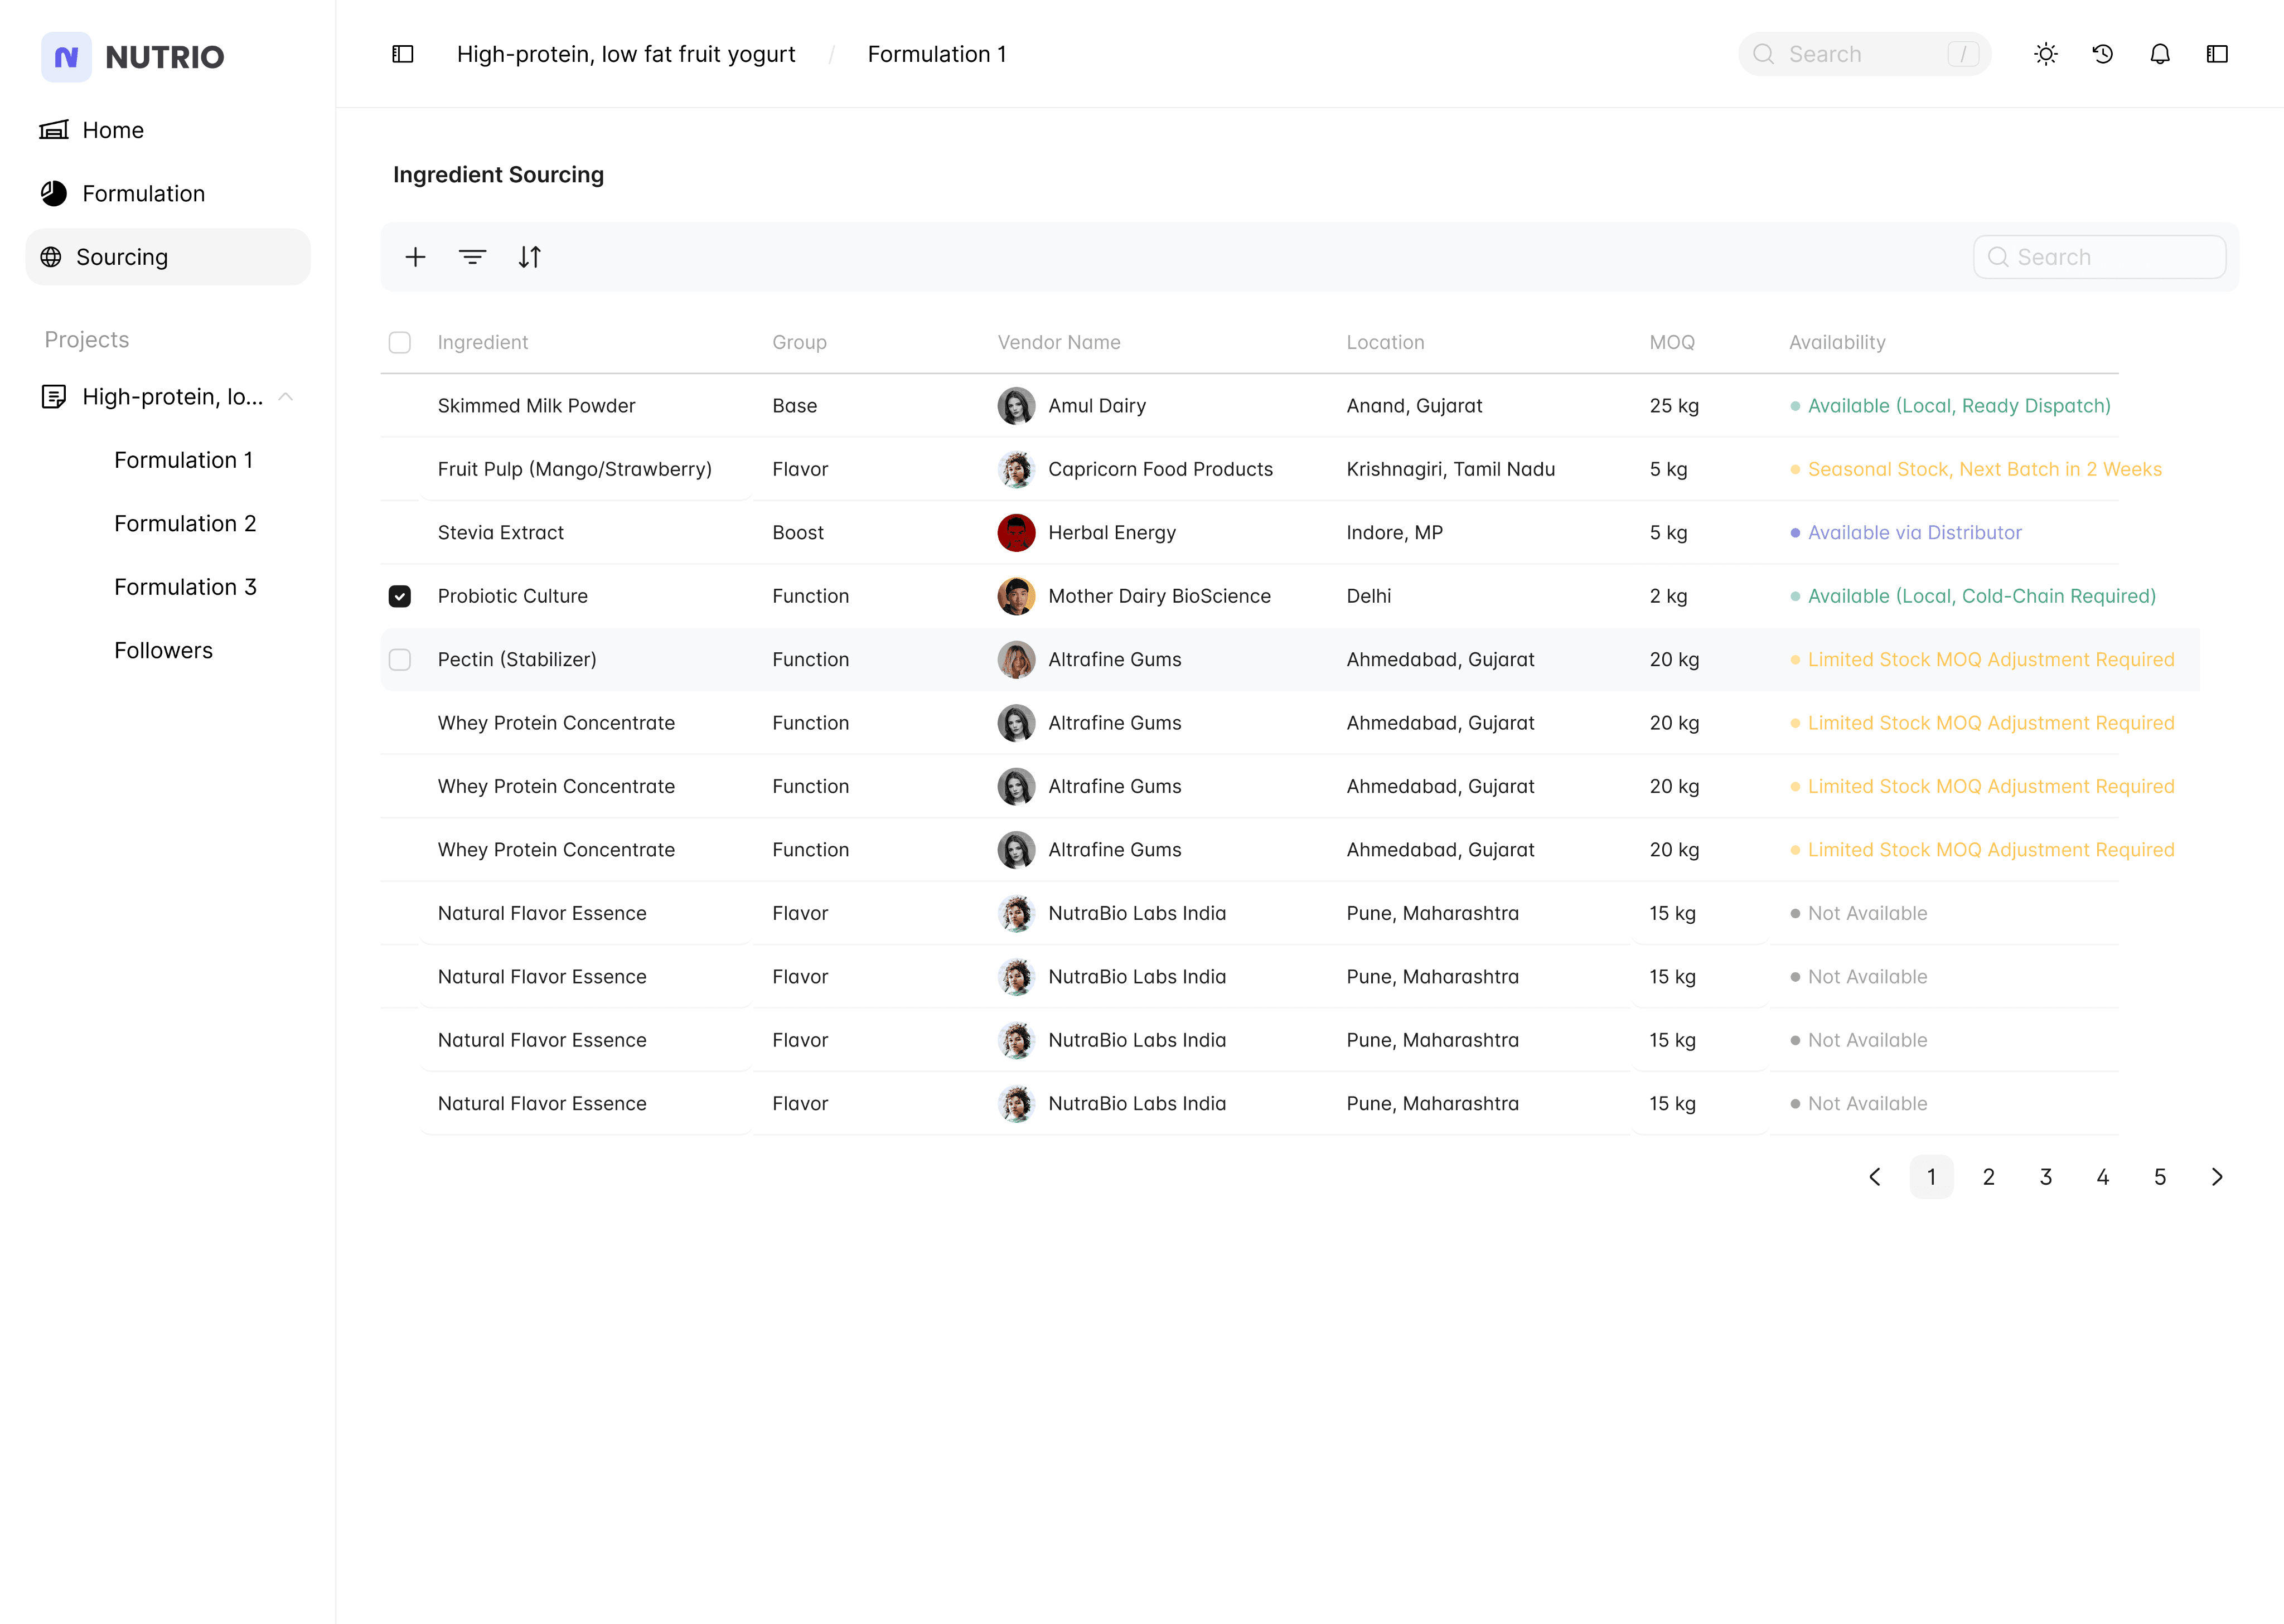Toggle the right panel icon in header

(x=2216, y=54)
